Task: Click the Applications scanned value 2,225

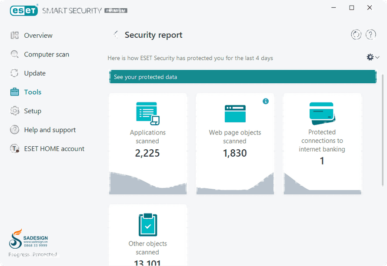Action: 147,153
